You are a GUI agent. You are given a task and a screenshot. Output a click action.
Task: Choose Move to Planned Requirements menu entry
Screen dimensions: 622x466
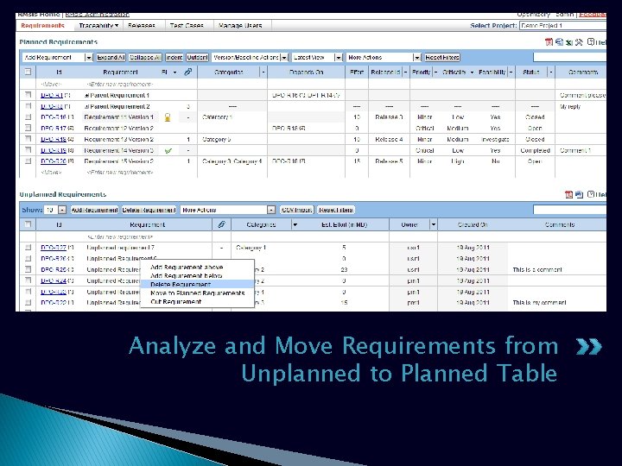(197, 293)
